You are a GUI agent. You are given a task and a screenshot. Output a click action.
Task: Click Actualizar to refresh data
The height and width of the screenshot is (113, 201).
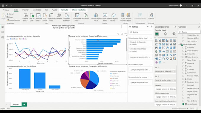click(85, 17)
